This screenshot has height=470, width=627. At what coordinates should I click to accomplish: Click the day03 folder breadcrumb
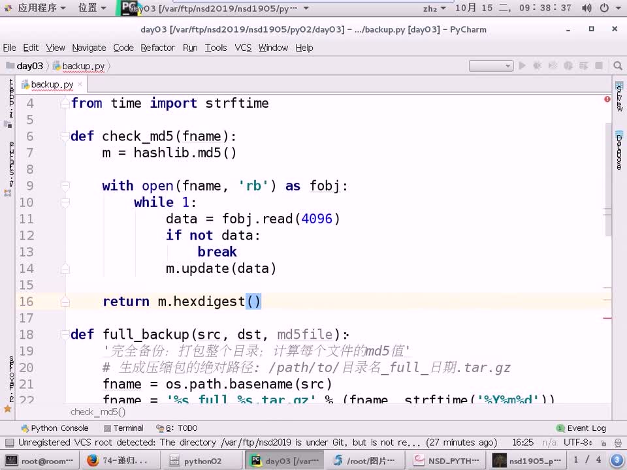[25, 66]
